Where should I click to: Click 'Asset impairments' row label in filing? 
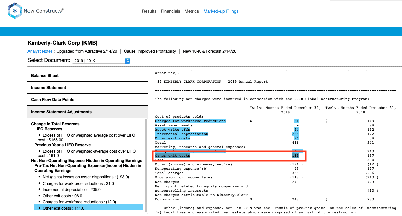174,125
